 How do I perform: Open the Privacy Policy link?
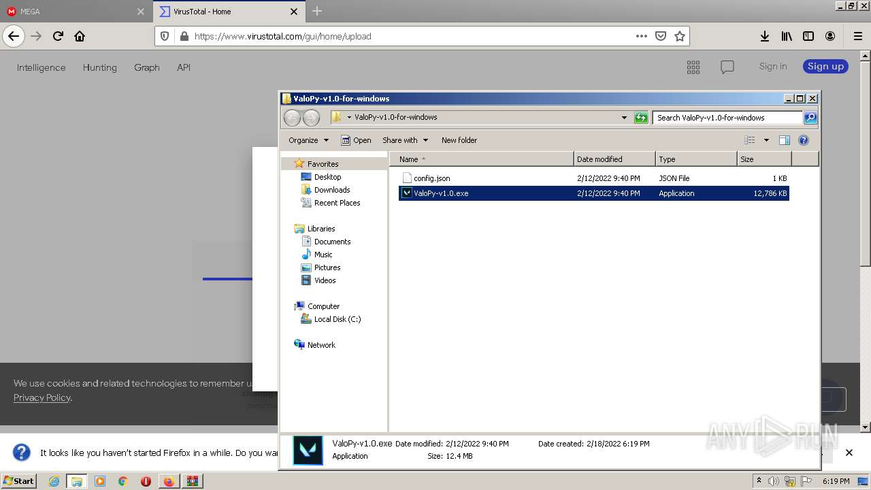[x=42, y=397]
